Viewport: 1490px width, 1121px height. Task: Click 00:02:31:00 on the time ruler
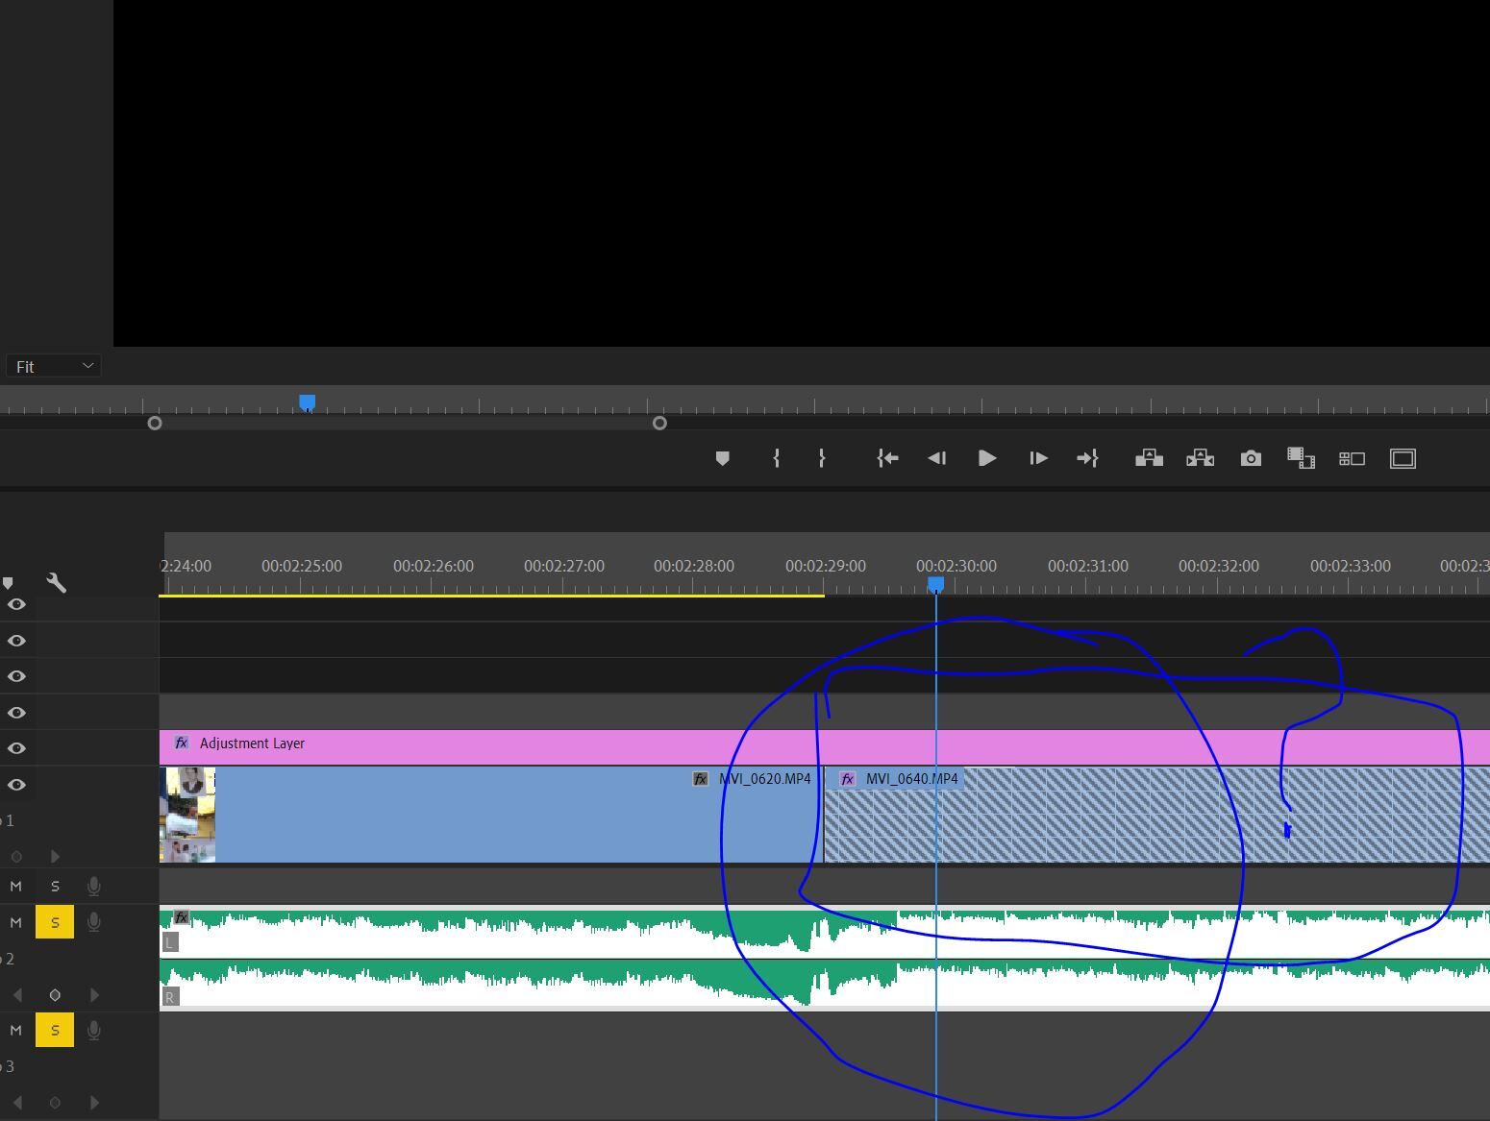pyautogui.click(x=1088, y=566)
